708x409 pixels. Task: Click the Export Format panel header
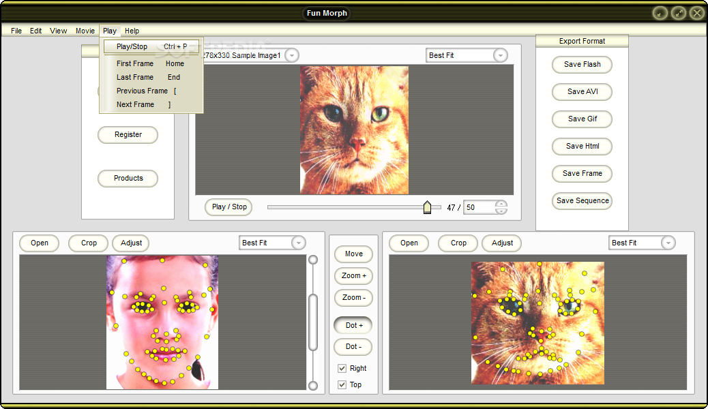[582, 41]
